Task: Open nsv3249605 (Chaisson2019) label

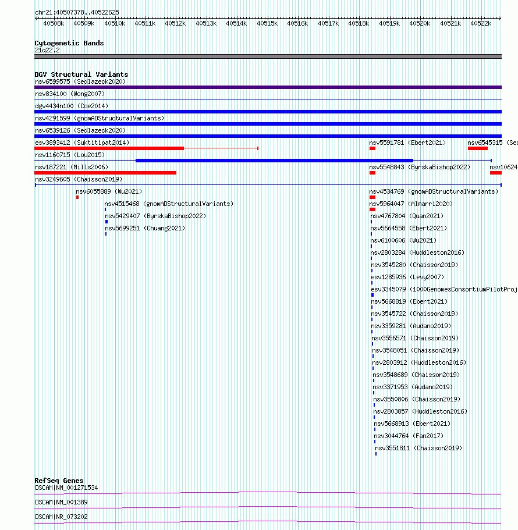Action: pyautogui.click(x=79, y=179)
